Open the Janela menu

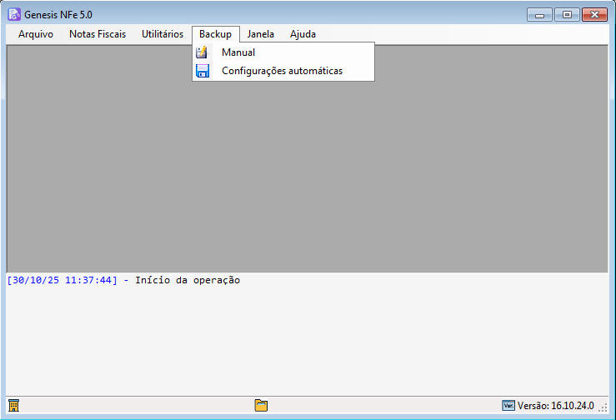click(x=261, y=34)
